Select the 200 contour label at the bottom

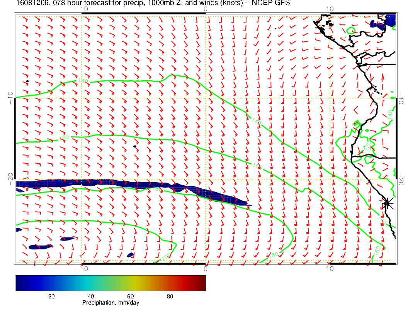(165, 257)
